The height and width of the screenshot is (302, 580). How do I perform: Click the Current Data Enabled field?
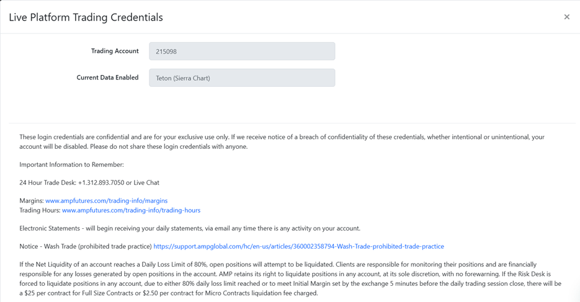coord(242,78)
